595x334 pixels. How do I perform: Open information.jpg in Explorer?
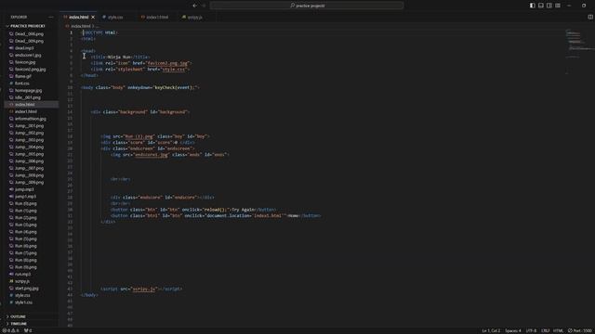tap(31, 119)
